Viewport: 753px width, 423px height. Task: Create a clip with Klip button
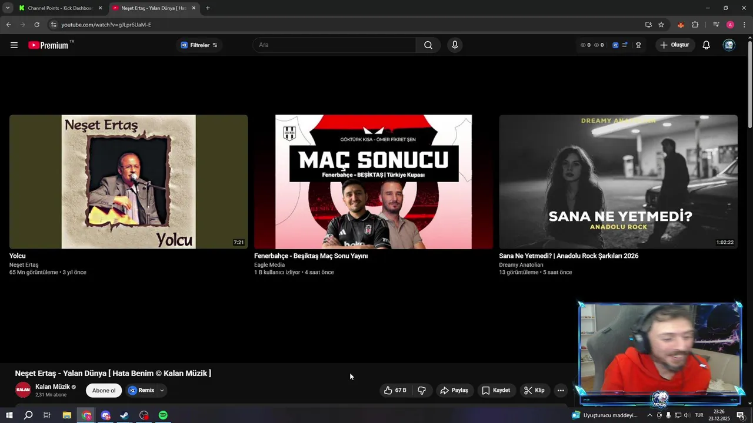coord(534,390)
